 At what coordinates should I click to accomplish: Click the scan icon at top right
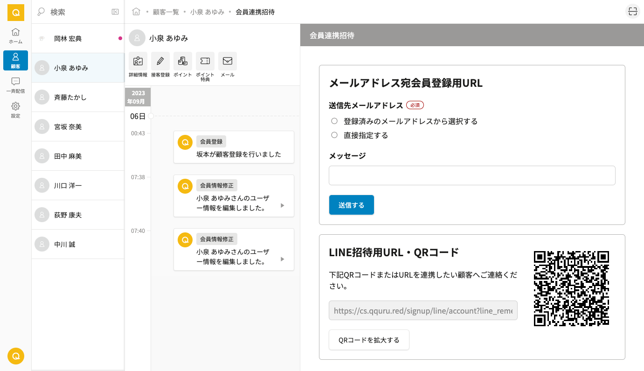tap(632, 12)
